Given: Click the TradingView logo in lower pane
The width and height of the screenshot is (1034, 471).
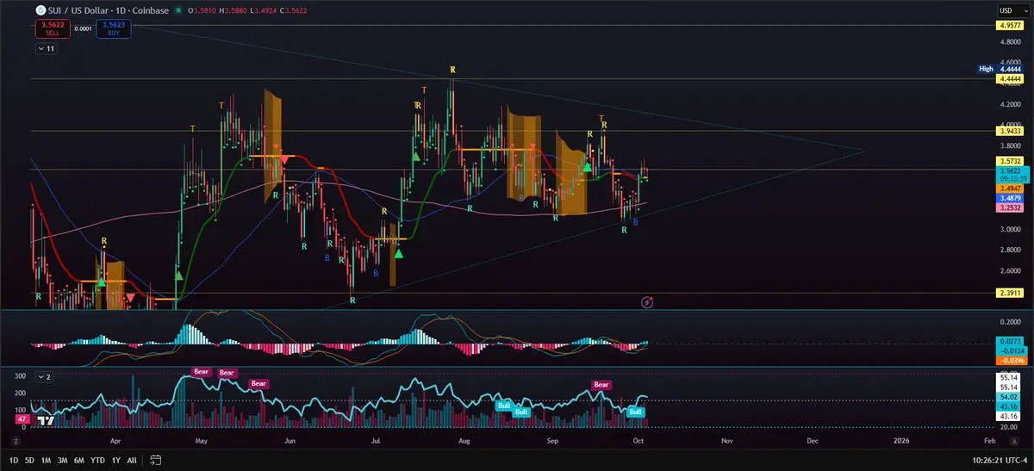Looking at the screenshot, I should [x=46, y=419].
